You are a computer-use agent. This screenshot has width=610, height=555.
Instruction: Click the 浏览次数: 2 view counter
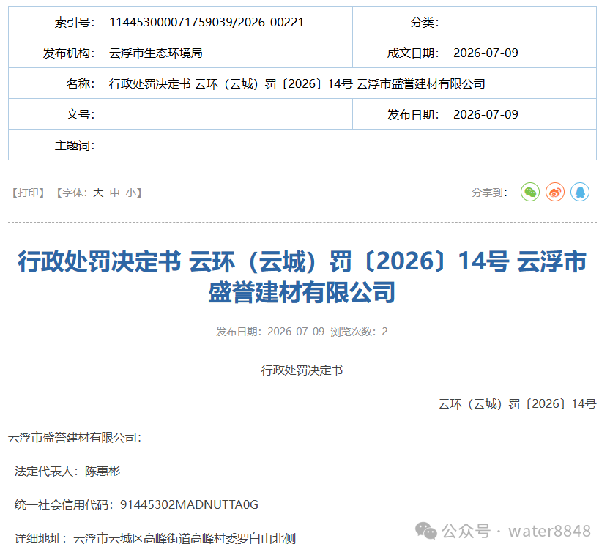[359, 332]
